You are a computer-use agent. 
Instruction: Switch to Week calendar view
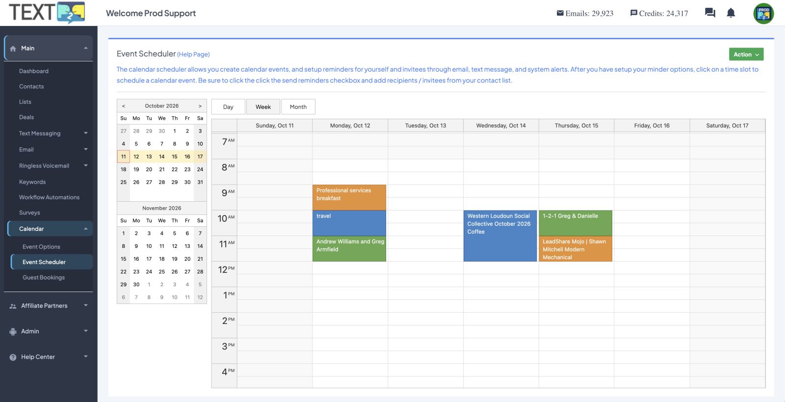pos(263,107)
